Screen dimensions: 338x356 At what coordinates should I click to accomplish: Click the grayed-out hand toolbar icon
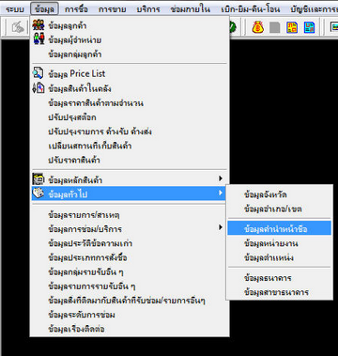click(x=18, y=27)
